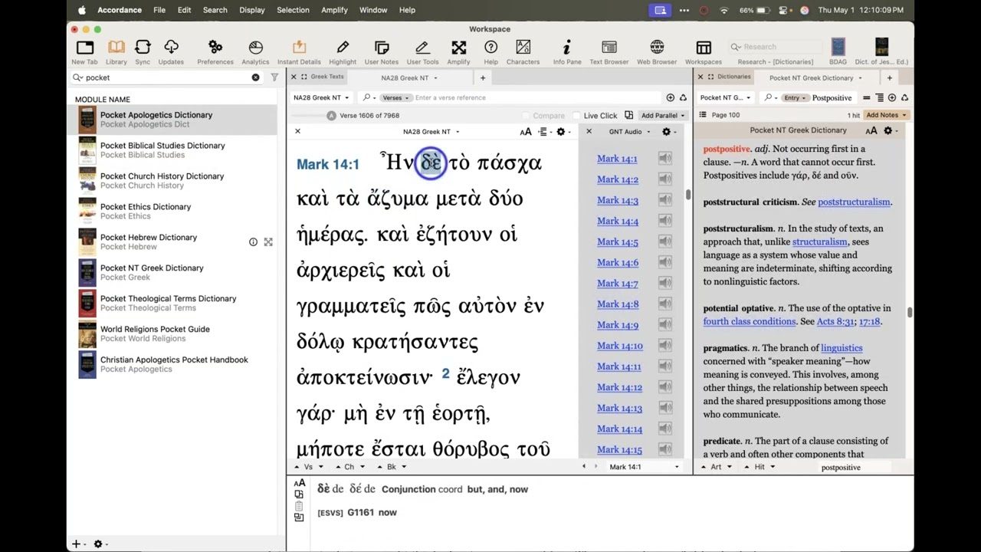Viewport: 981px width, 552px height.
Task: Open the Analytics tool
Action: (x=256, y=51)
